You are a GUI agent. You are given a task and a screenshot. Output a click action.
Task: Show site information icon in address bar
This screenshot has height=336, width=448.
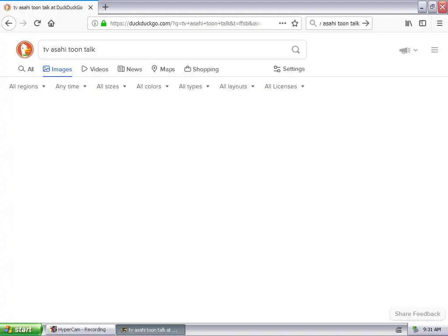click(x=95, y=23)
